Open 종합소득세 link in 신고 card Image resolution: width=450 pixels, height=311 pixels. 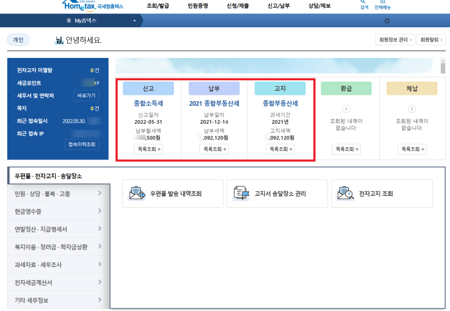point(148,103)
